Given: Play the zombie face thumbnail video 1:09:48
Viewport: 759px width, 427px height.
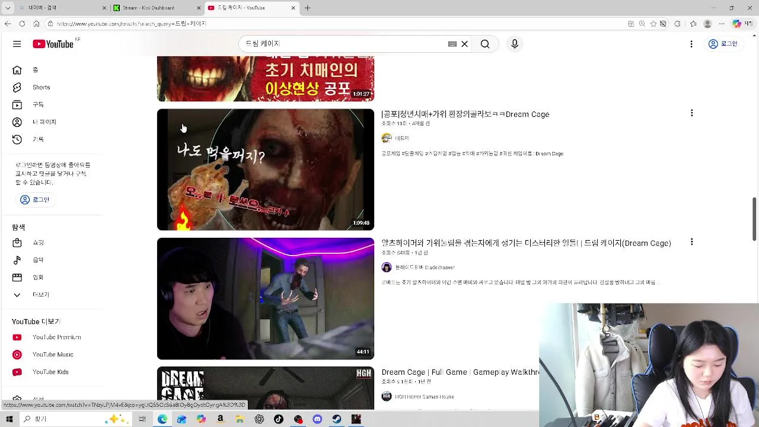Looking at the screenshot, I should click(266, 170).
